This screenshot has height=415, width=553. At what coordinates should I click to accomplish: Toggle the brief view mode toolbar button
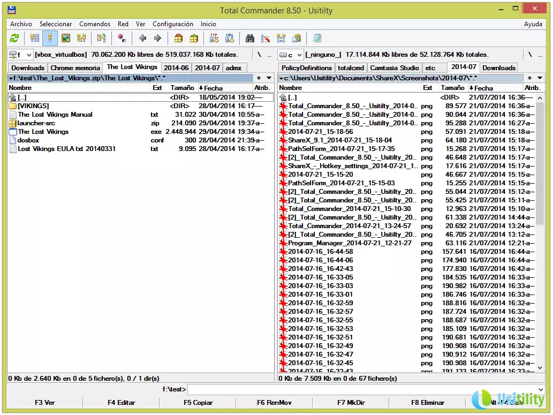coord(35,38)
